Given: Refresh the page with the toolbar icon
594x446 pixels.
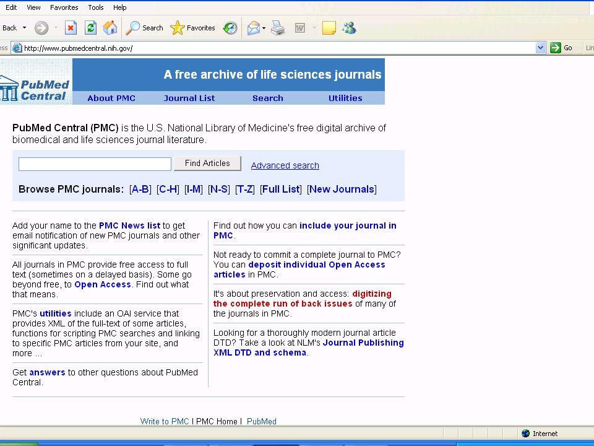Looking at the screenshot, I should point(90,28).
